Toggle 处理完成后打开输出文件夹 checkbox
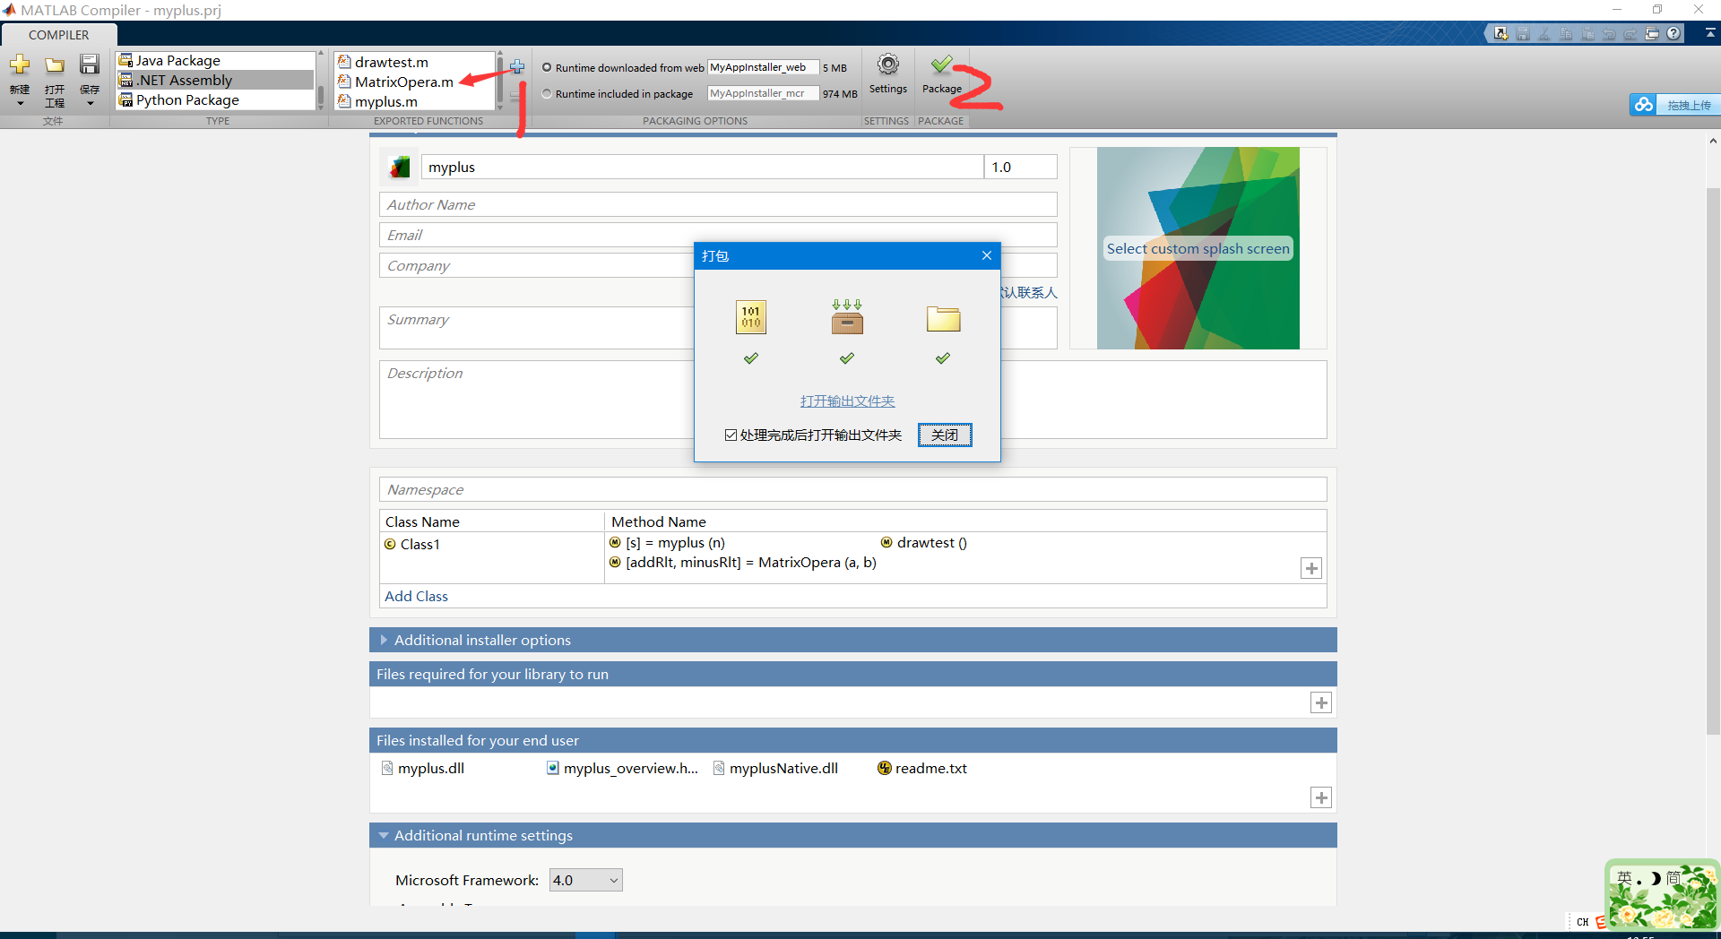 pyautogui.click(x=731, y=435)
